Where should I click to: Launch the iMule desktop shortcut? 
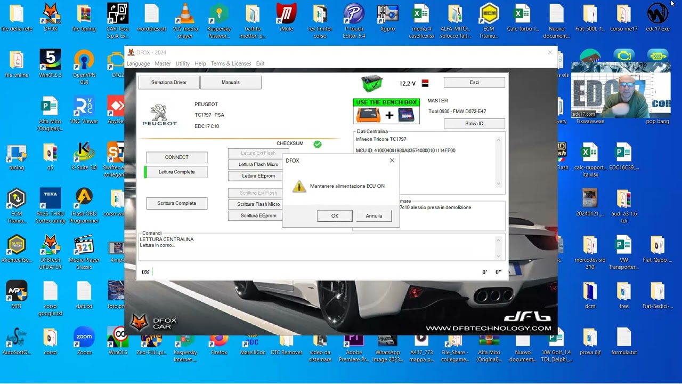tap(287, 18)
